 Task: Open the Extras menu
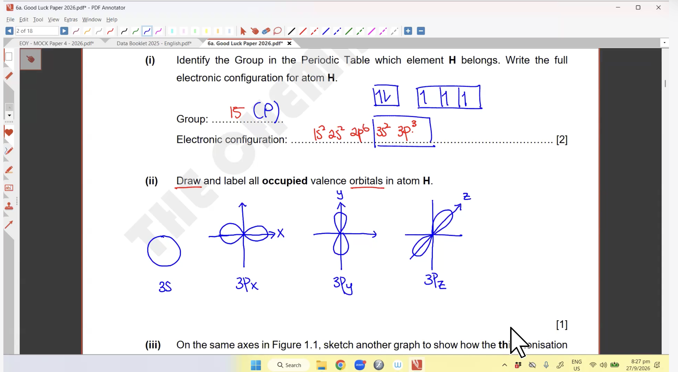tap(71, 19)
